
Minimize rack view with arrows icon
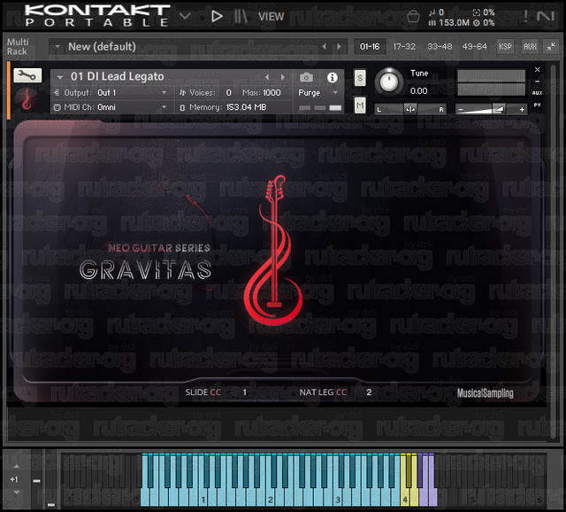pyautogui.click(x=551, y=47)
